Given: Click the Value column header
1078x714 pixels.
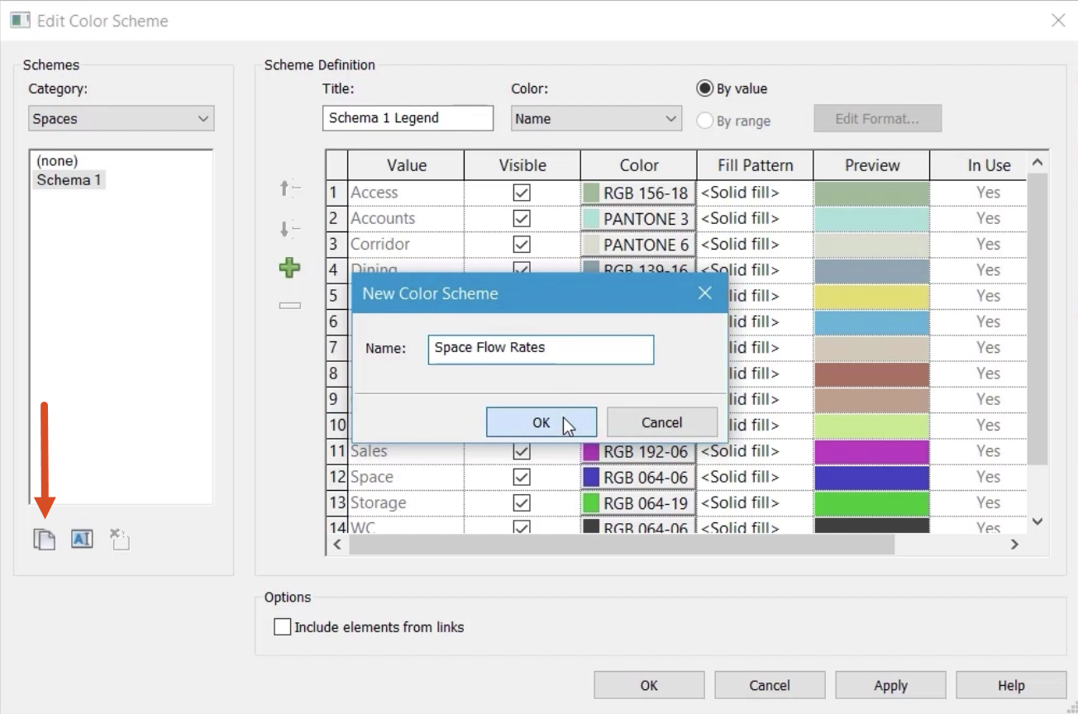Looking at the screenshot, I should [x=406, y=165].
